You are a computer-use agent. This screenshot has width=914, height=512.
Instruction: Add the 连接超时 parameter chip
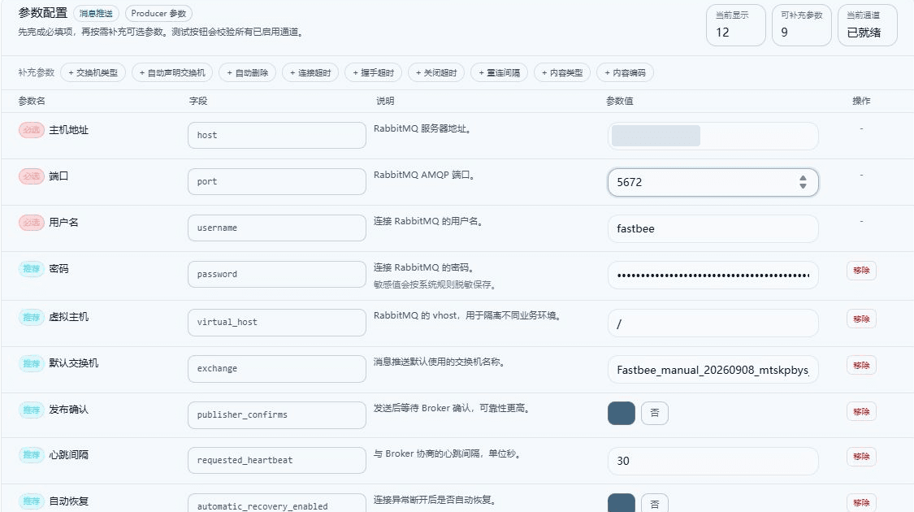pos(310,73)
